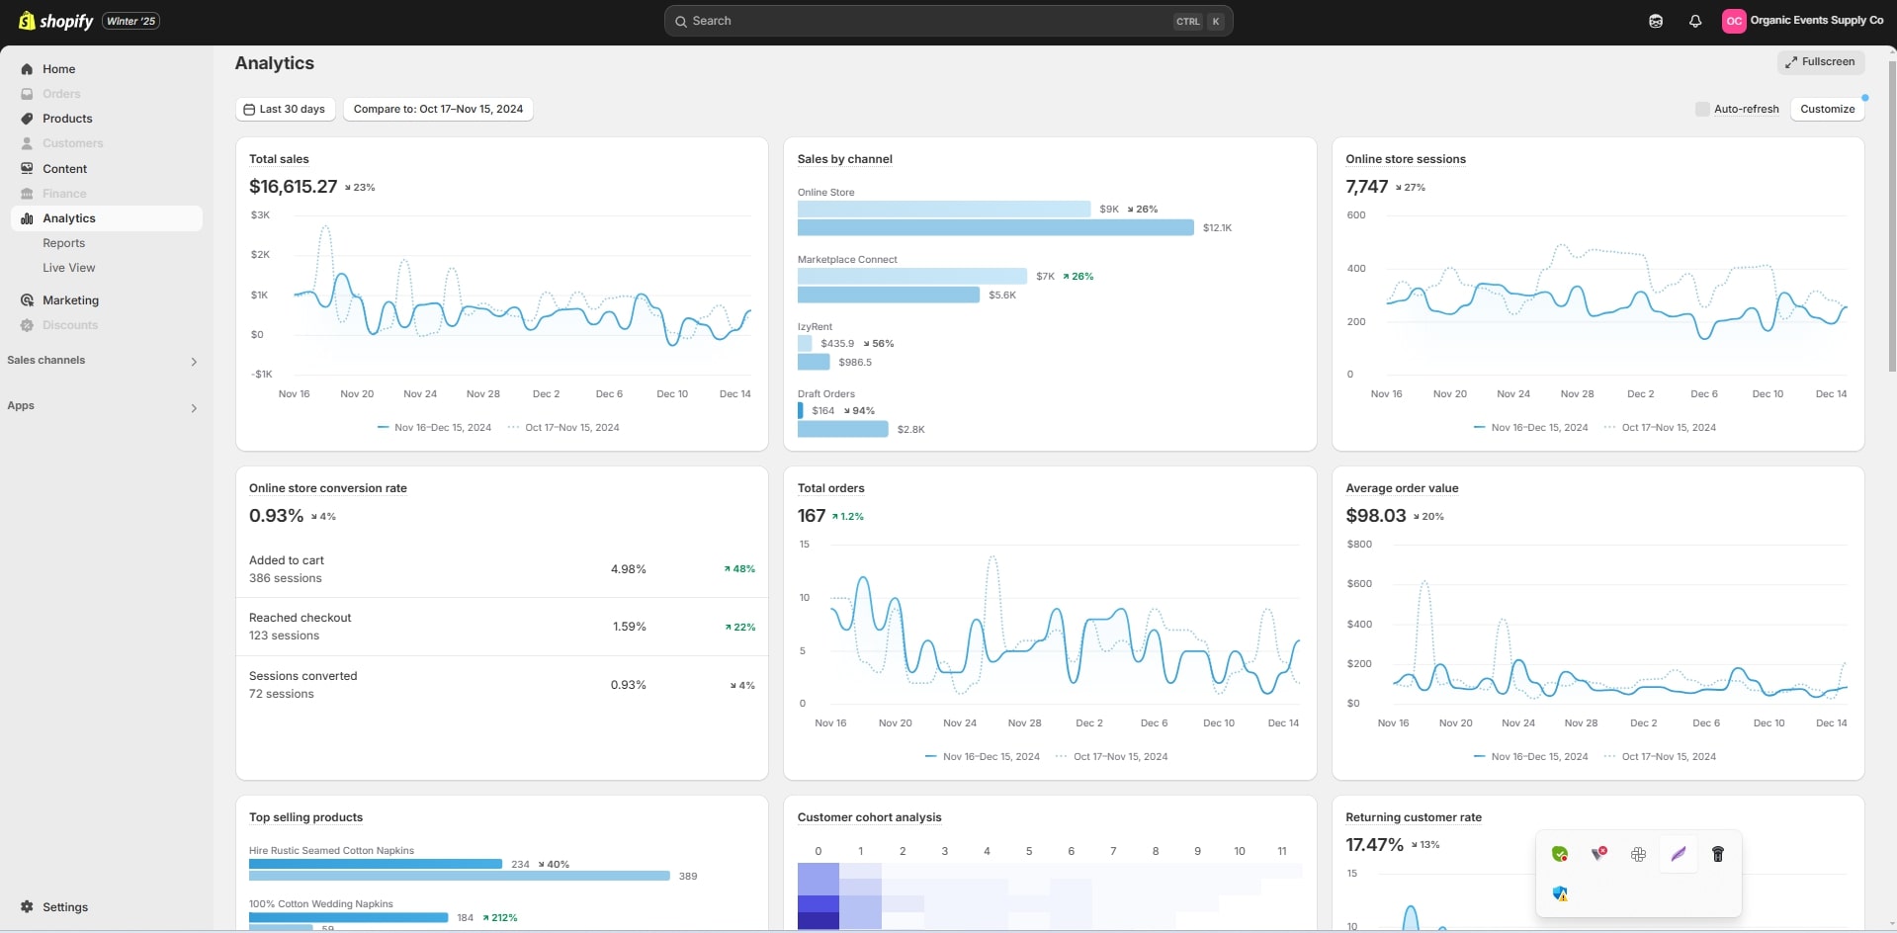Expand the Apps section in the sidebar
Image resolution: width=1897 pixels, height=933 pixels.
click(x=194, y=407)
